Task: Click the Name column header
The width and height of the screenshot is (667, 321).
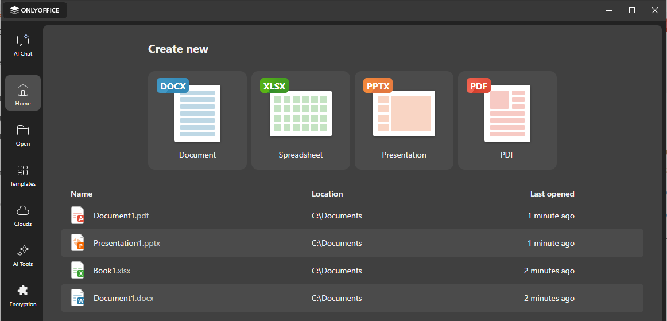Action: [82, 194]
